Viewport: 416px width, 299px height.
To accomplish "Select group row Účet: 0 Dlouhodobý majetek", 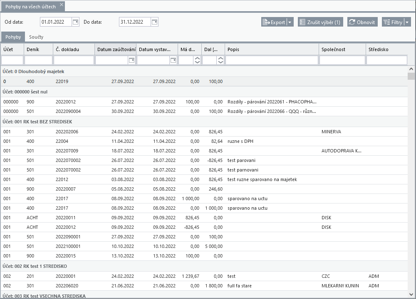I will 204,71.
